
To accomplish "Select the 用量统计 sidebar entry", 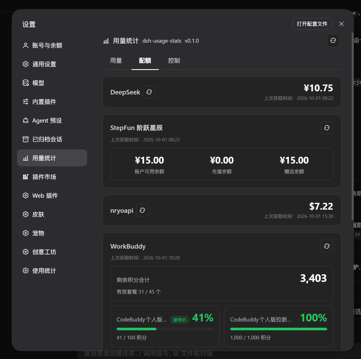I will coord(52,158).
